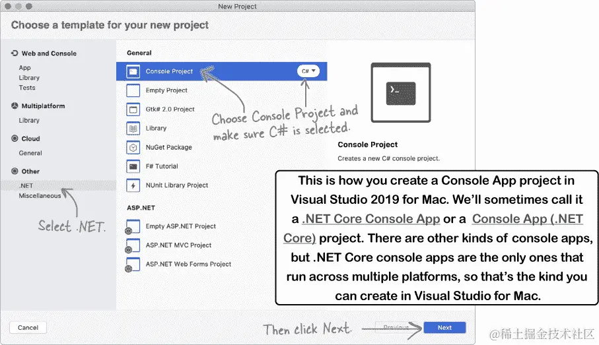Viewport: 599px width, 345px height.
Task: Click the red close window button
Action: pos(8,7)
